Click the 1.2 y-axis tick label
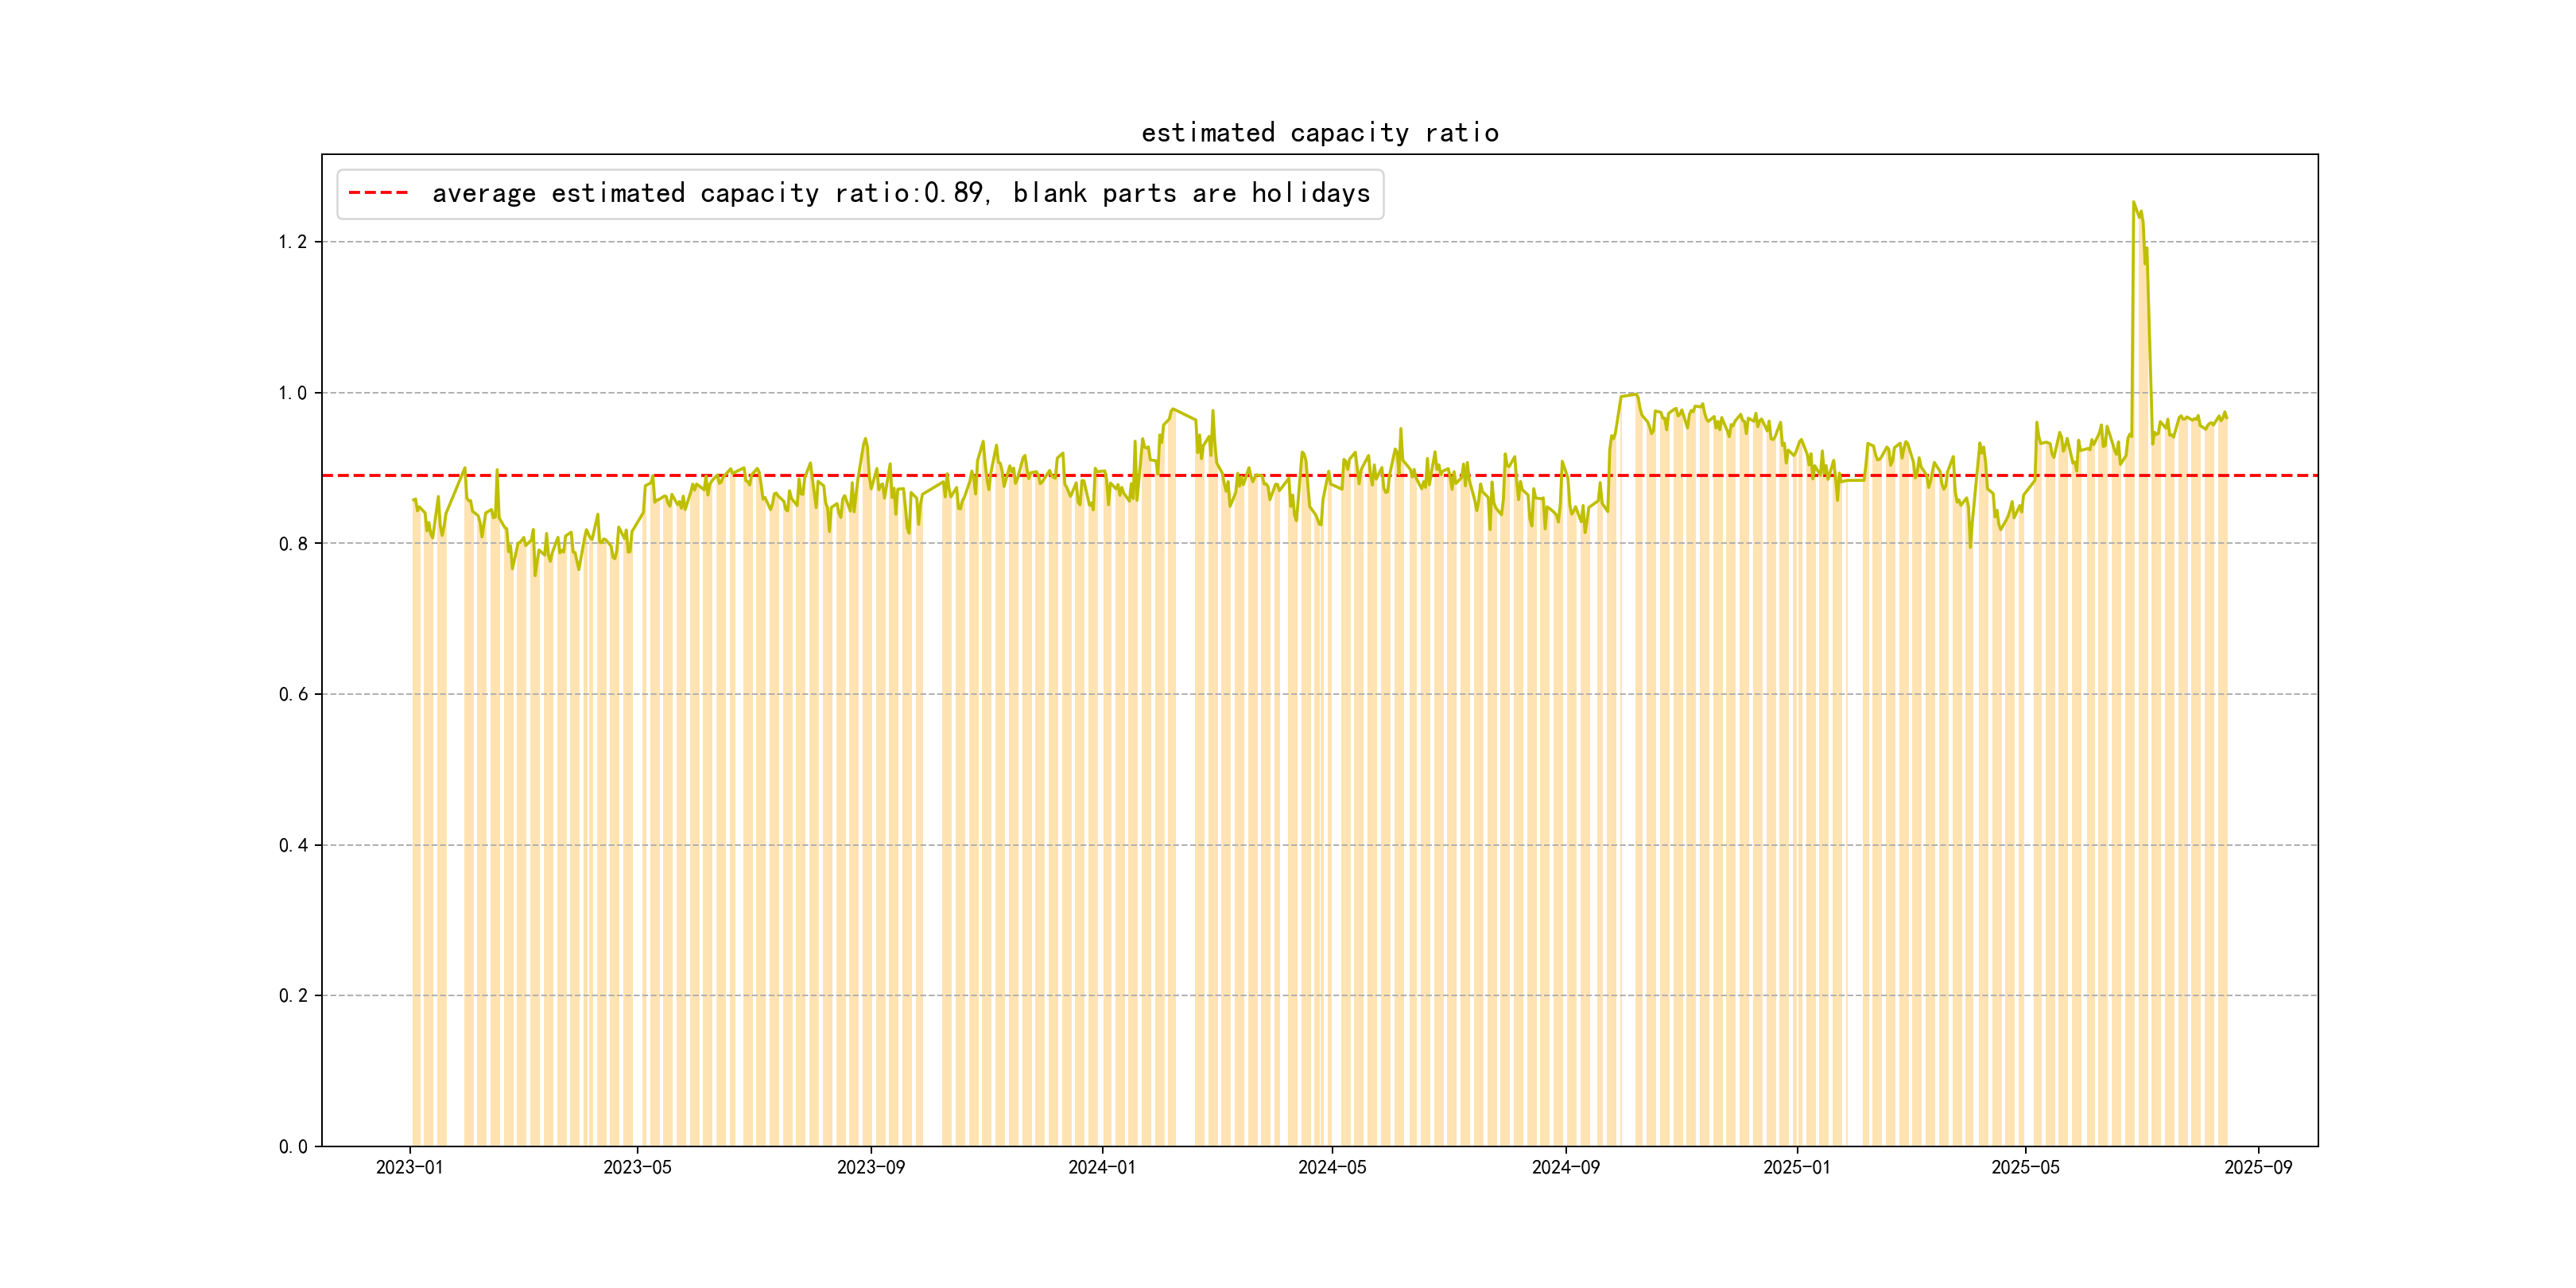Viewport: 2576px width, 1288px height. coord(292,242)
